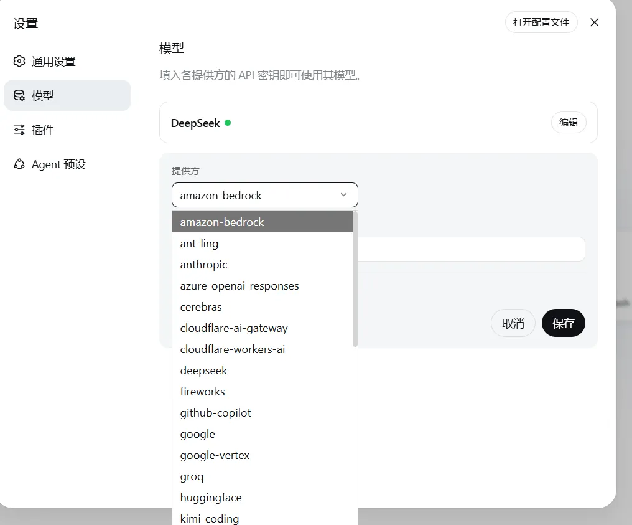This screenshot has height=525, width=632.
Task: Select cloudflare-ai-gateway option
Action: click(x=263, y=328)
